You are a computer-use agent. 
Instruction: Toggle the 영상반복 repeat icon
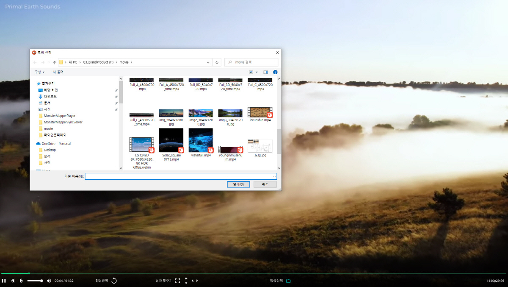point(114,281)
